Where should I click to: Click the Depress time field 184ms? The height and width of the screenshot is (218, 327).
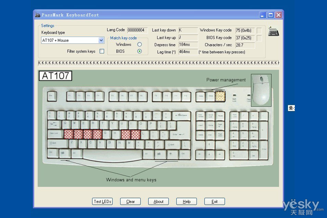coord(188,44)
